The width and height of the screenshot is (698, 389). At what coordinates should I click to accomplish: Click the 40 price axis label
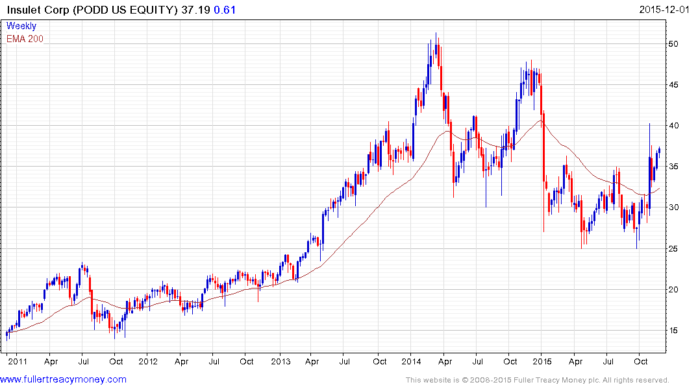673,126
